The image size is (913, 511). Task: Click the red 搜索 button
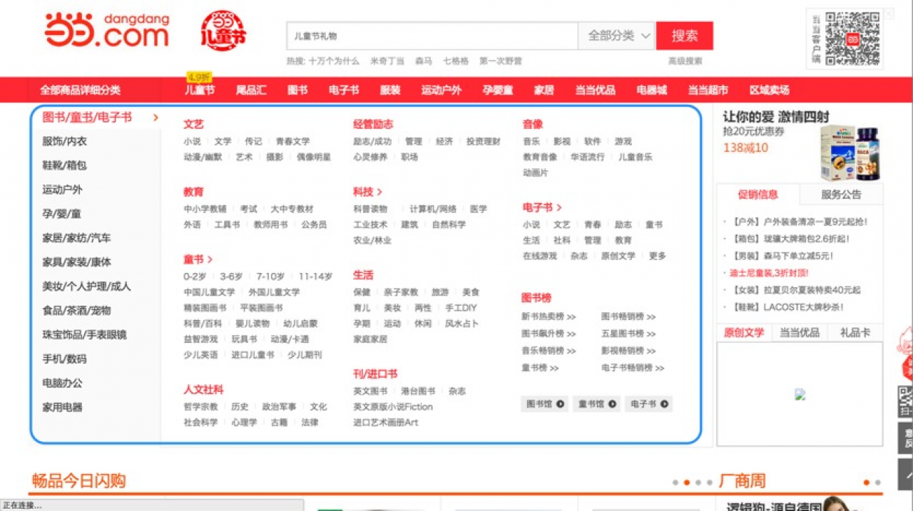684,36
